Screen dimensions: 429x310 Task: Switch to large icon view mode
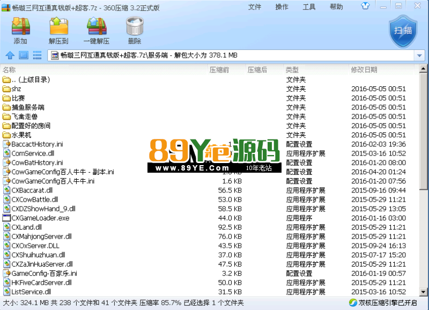tap(24, 55)
